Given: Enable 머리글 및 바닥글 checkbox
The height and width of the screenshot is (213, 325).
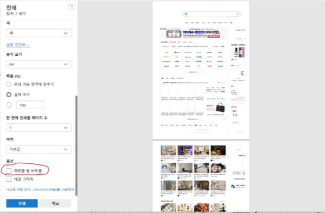Looking at the screenshot, I should [9, 171].
